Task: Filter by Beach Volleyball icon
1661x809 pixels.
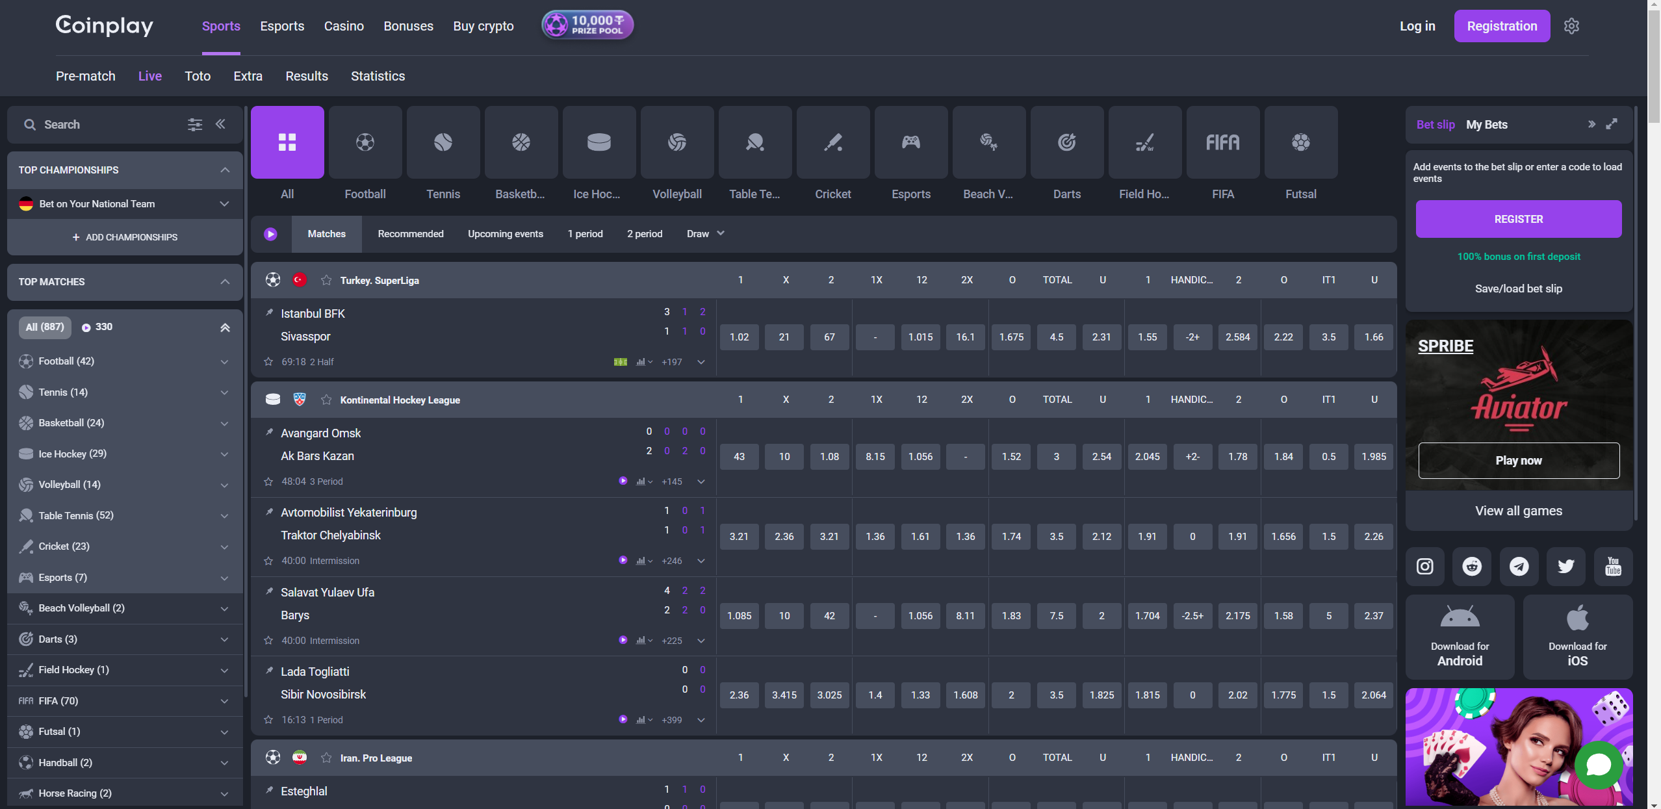Action: (989, 142)
